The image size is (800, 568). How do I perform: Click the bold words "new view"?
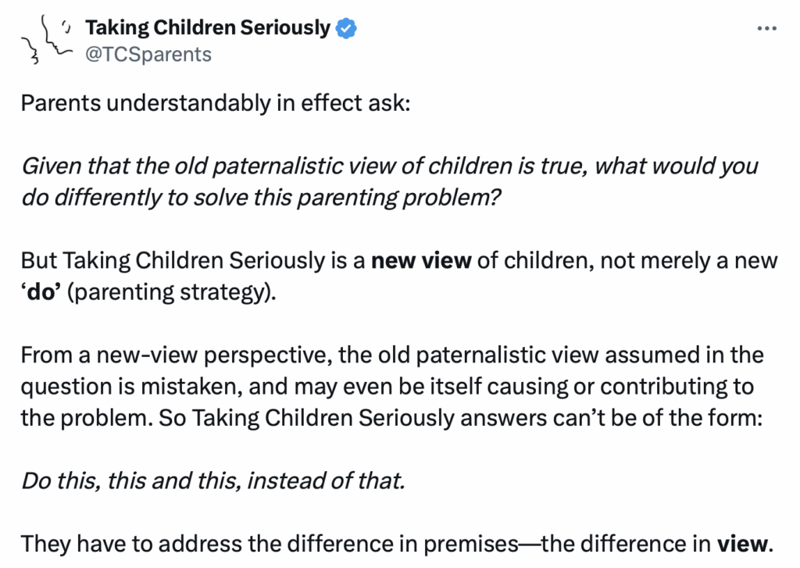(421, 259)
